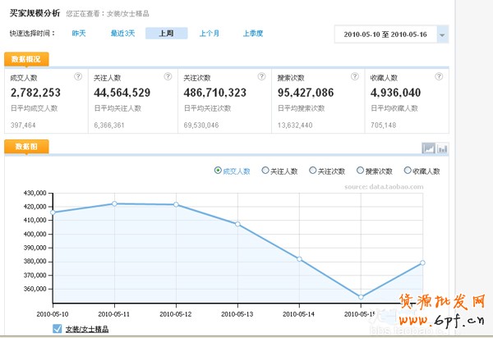Open help icon for 收藏人数 card

(439, 76)
